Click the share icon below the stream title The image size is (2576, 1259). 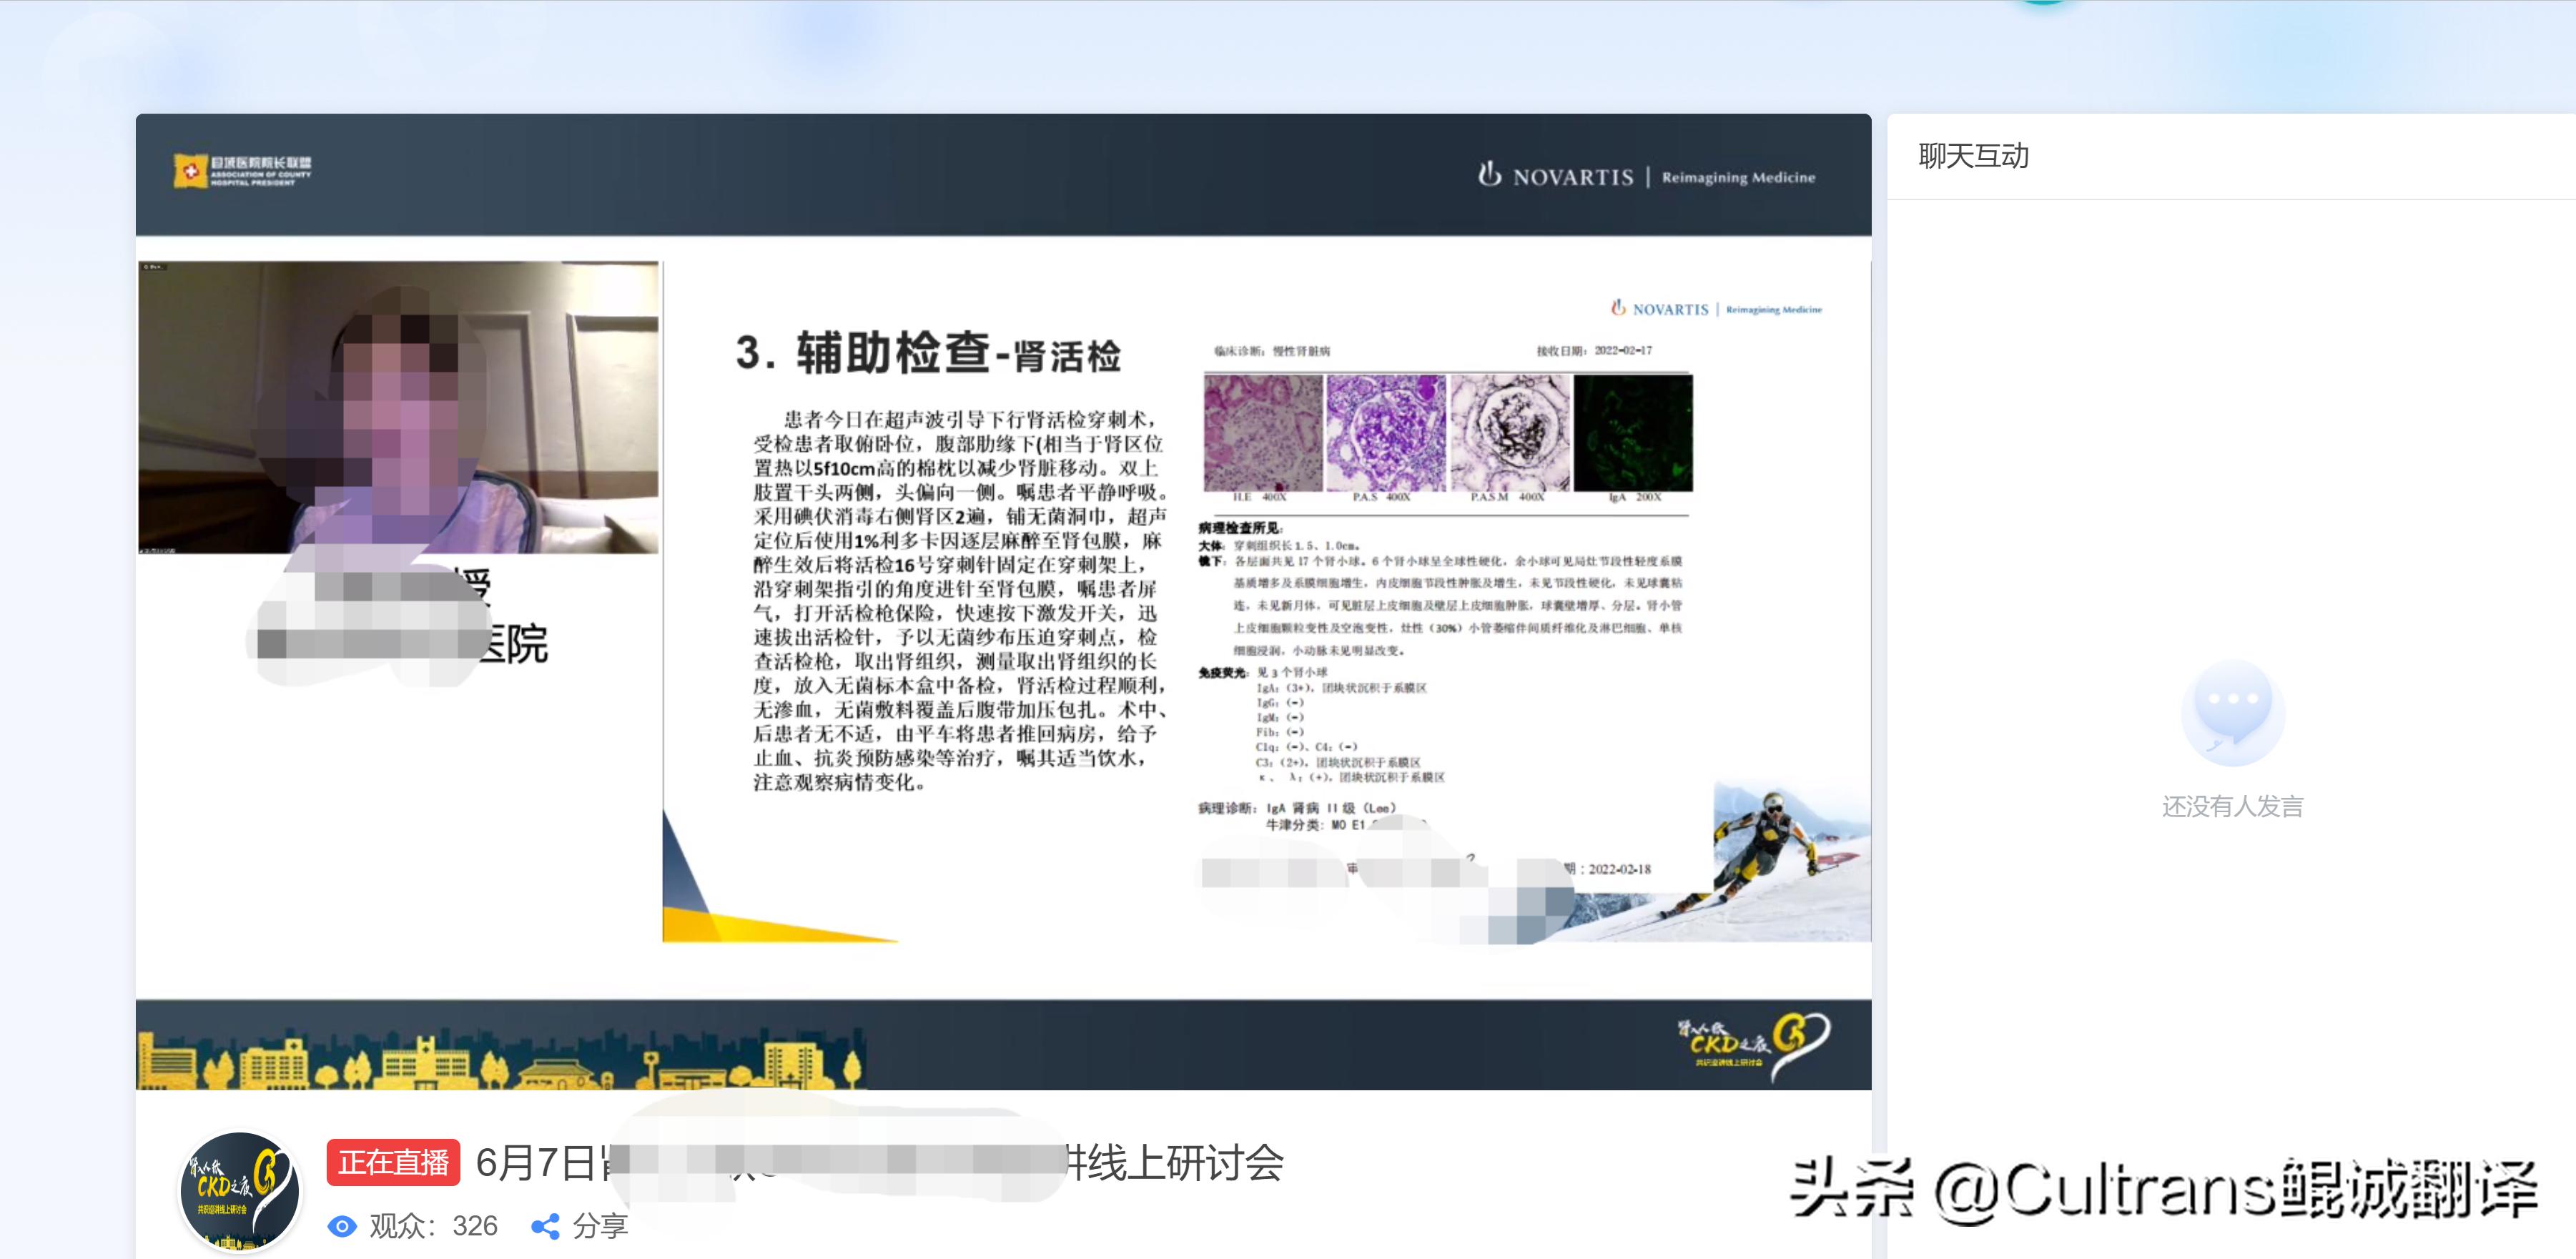(545, 1226)
